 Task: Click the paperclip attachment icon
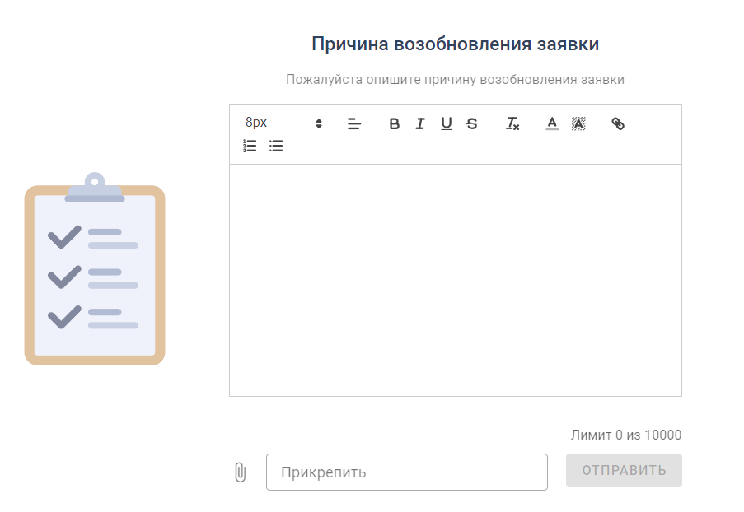[240, 472]
